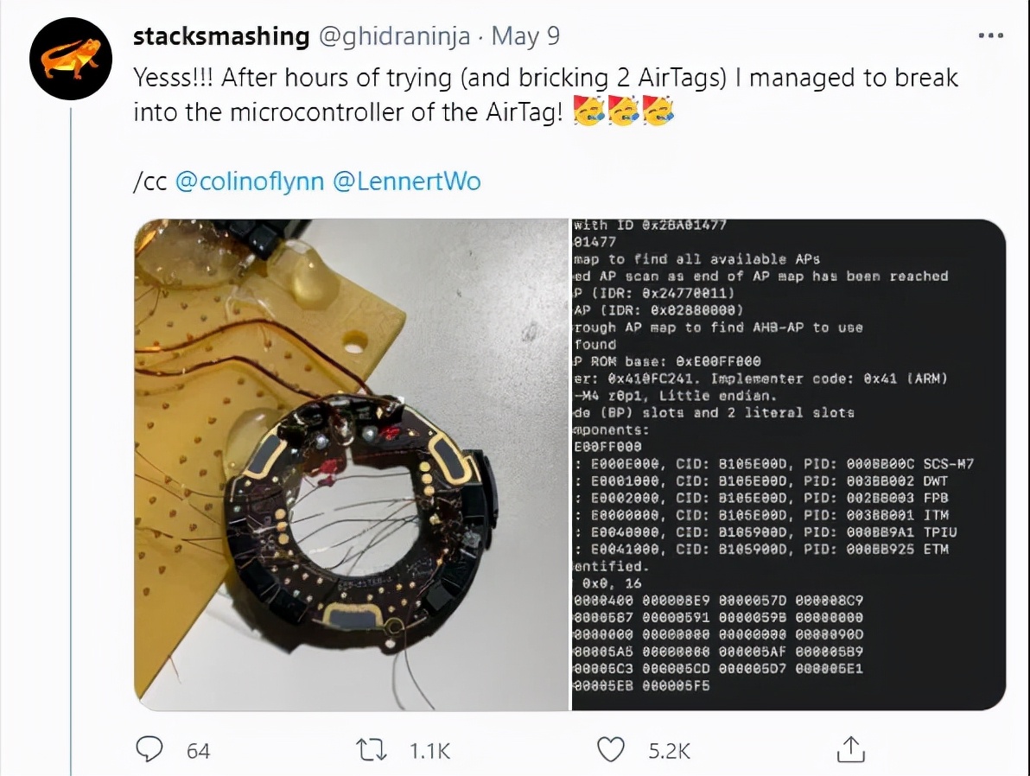Open the May 9 tweet timestamp
Image resolution: width=1030 pixels, height=776 pixels.
pyautogui.click(x=525, y=37)
